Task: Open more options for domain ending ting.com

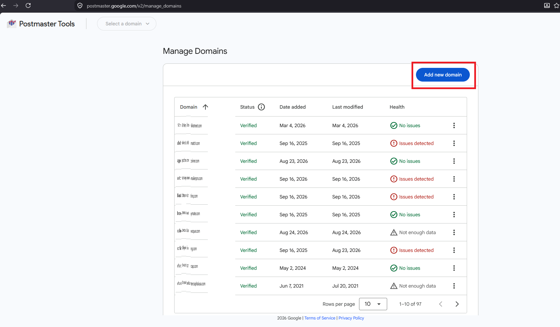Action: click(454, 197)
